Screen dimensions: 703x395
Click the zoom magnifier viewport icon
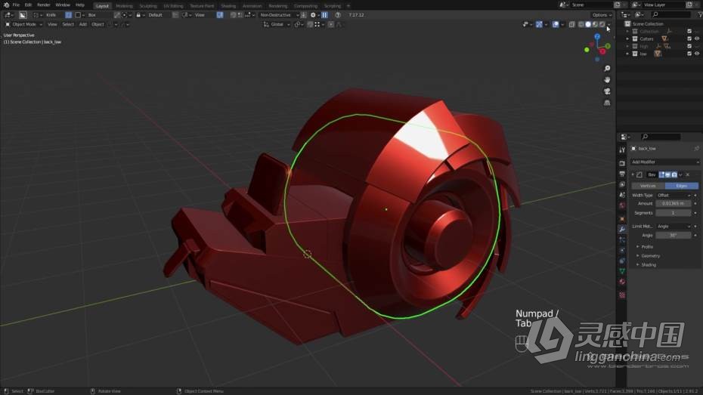pyautogui.click(x=607, y=69)
